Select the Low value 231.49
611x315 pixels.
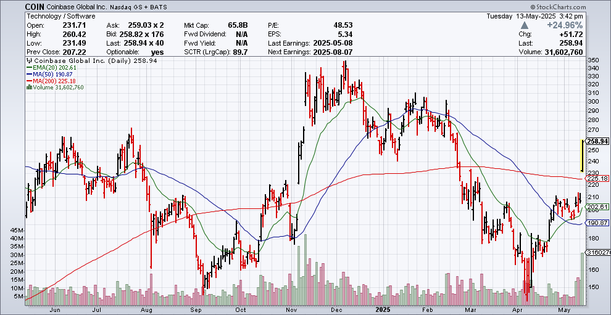click(75, 43)
